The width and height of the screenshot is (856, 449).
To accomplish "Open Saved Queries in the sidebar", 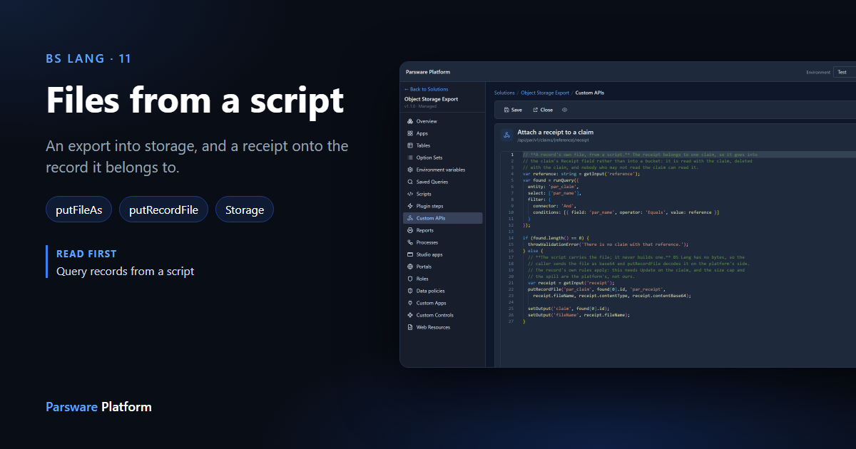I will click(x=442, y=182).
